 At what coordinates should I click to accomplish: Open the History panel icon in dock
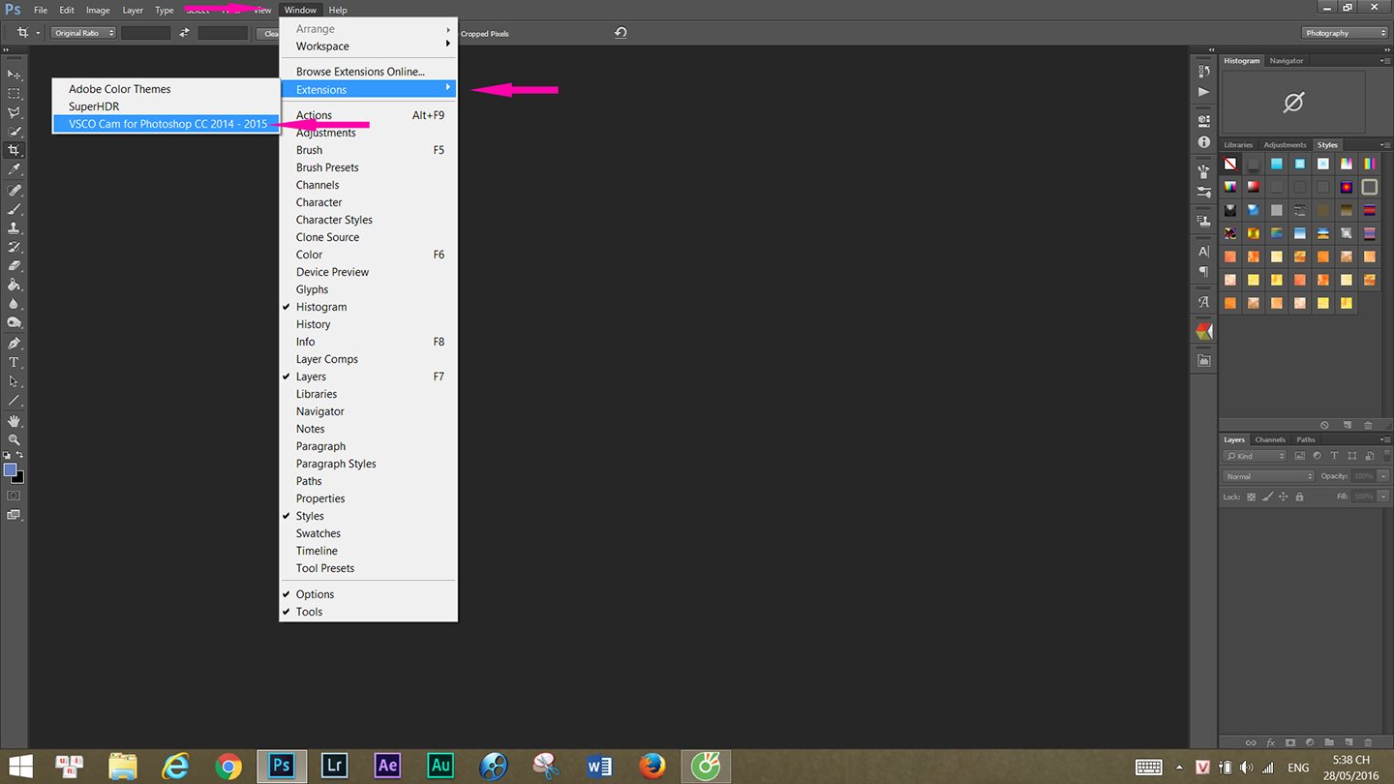[1203, 71]
